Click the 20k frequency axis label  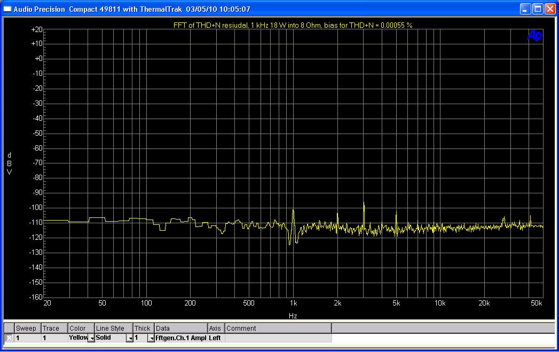point(484,303)
